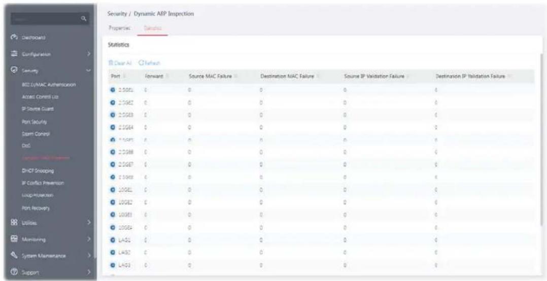Viewport: 547px width, 281px height.
Task: Click the blue port icon for 2.5GE8
Action: click(112, 177)
